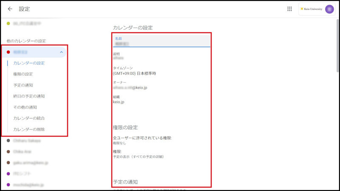Collapse the expanded calendar using the chevron

tap(61, 52)
